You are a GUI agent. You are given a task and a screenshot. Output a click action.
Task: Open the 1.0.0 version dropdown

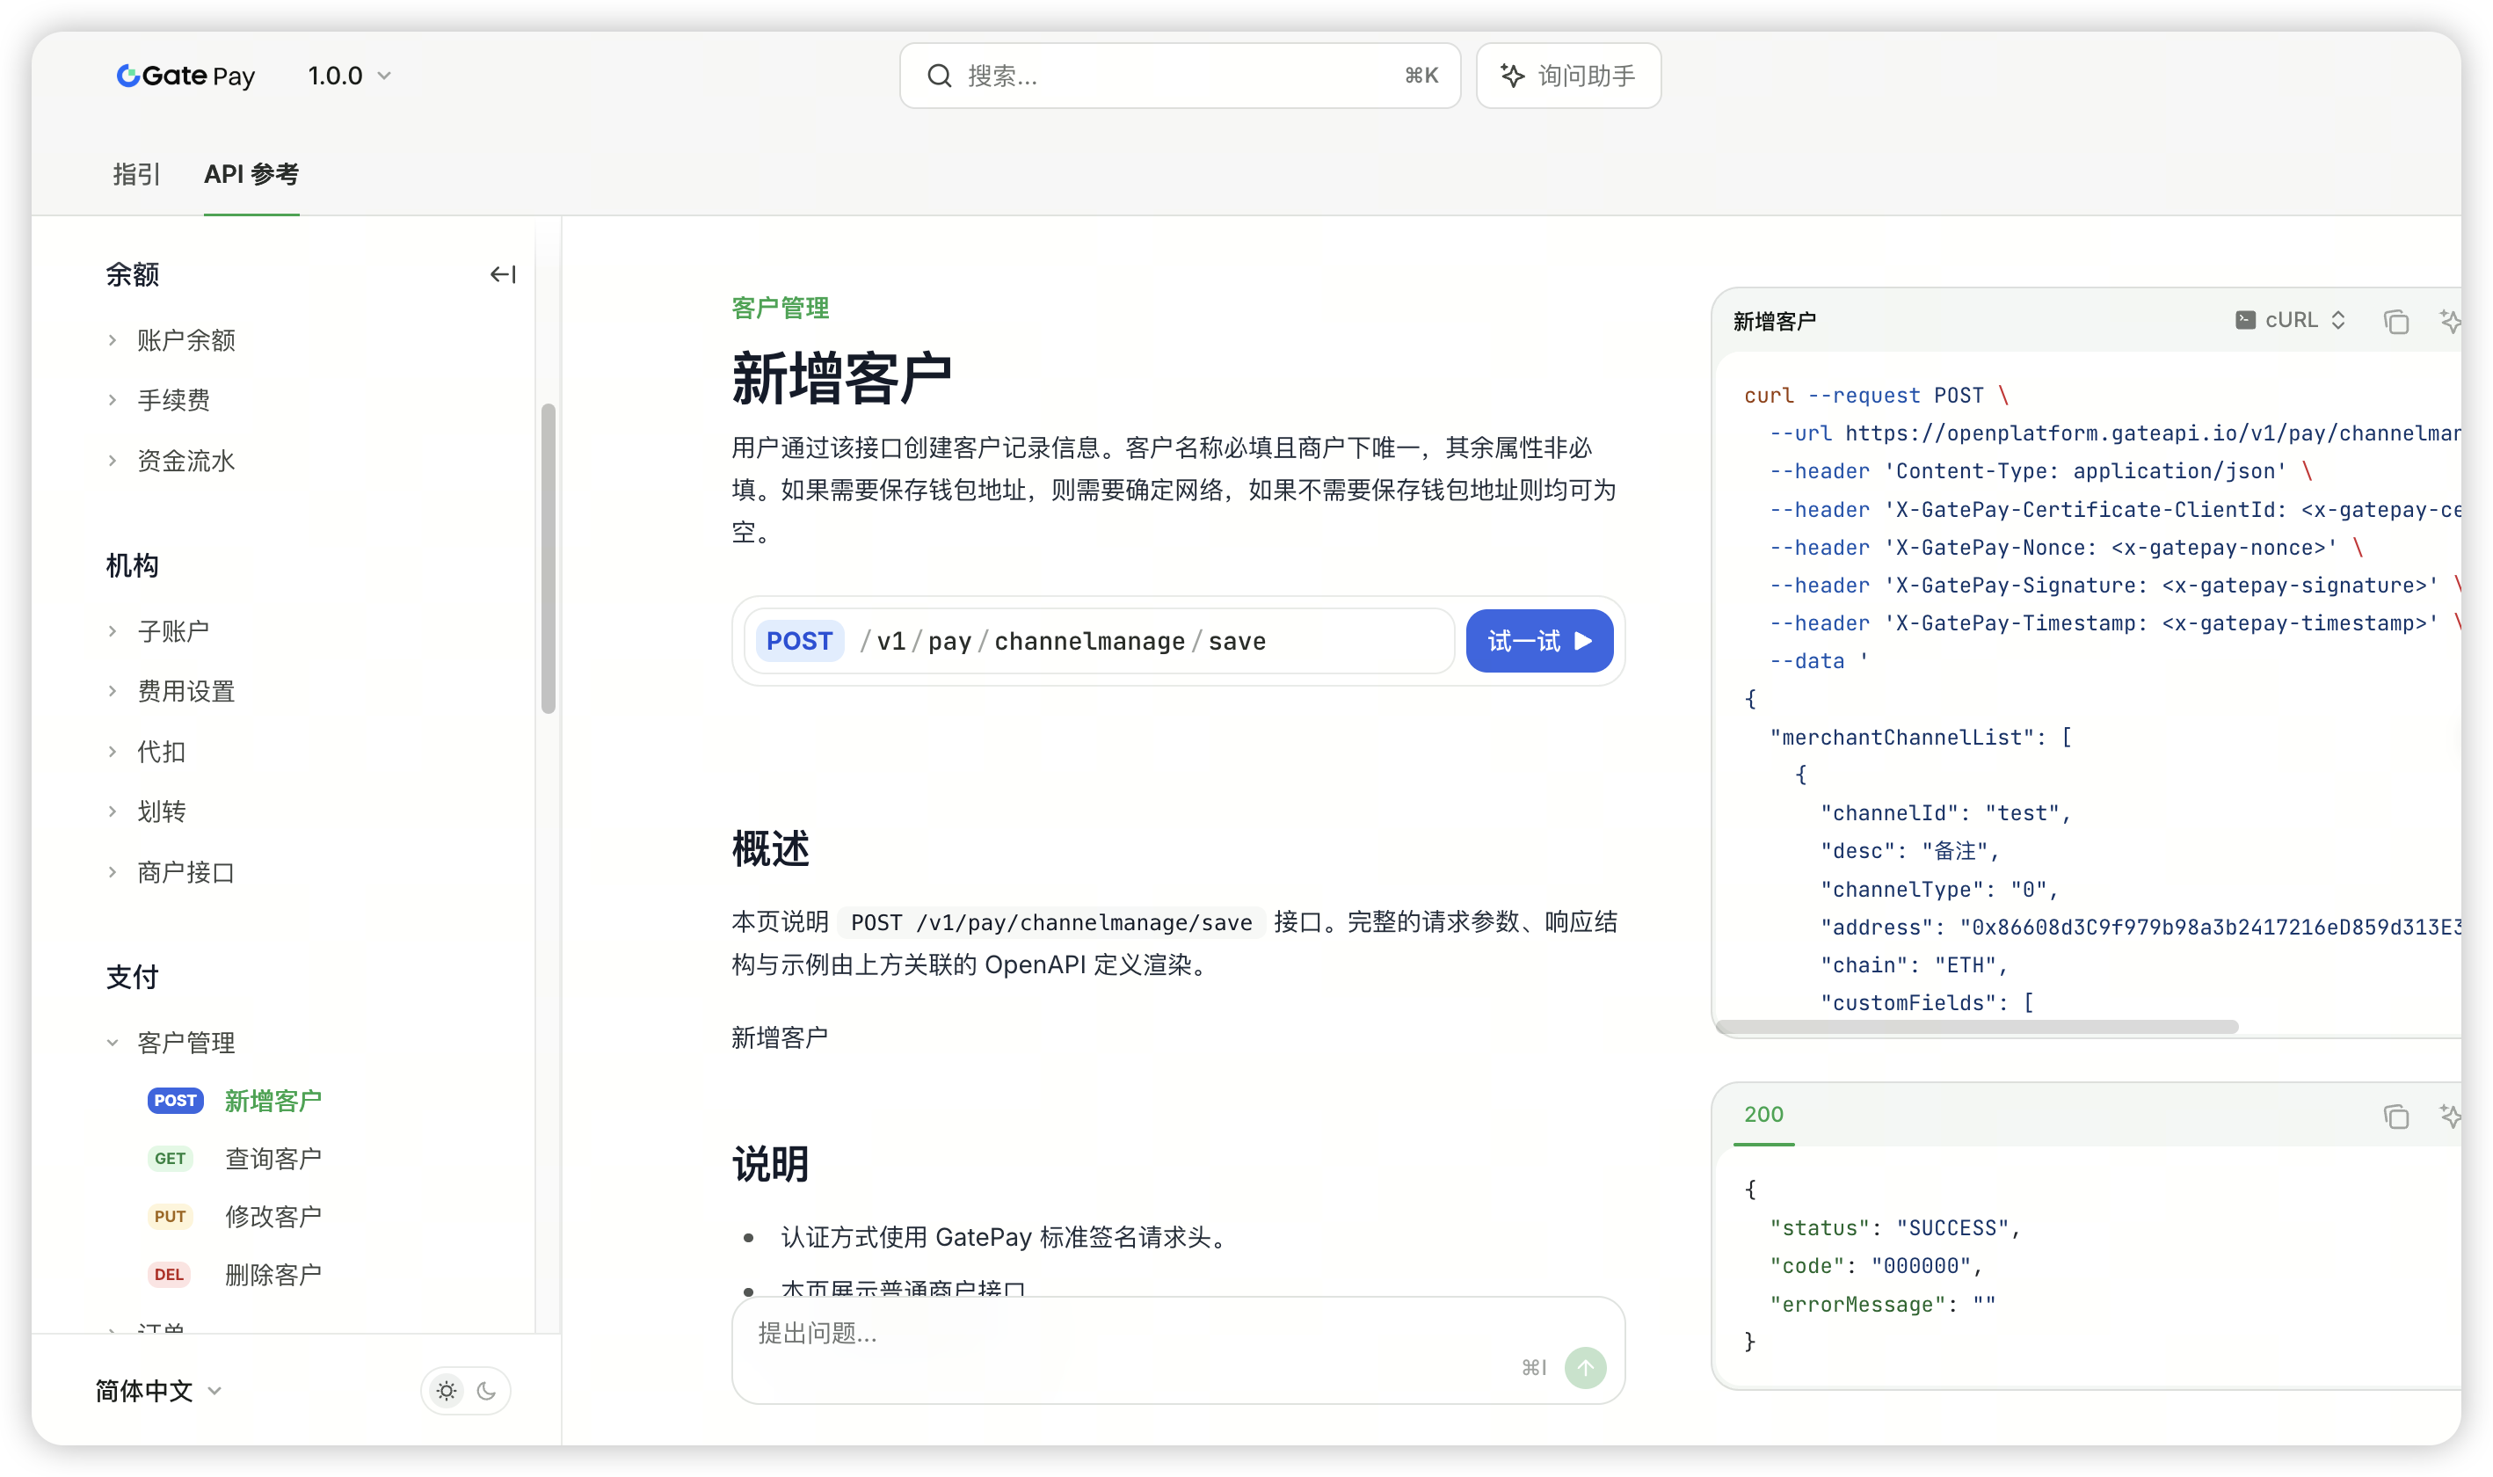(349, 76)
